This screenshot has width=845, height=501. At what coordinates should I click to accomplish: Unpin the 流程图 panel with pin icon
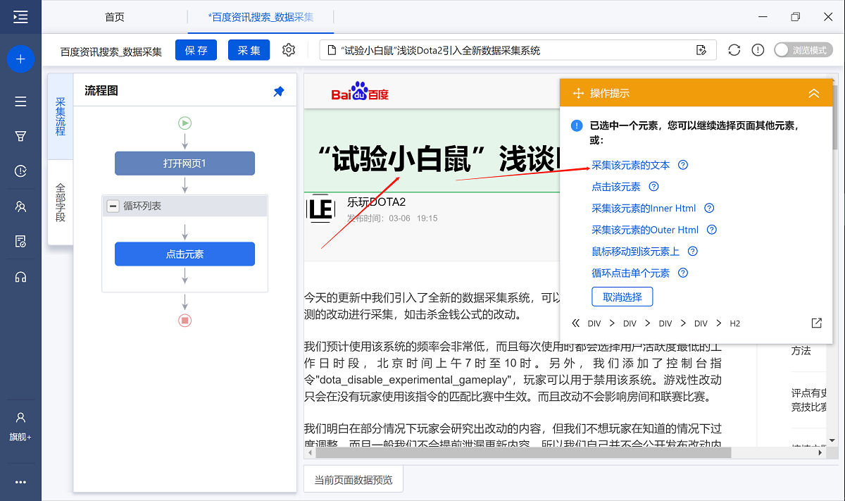[279, 92]
